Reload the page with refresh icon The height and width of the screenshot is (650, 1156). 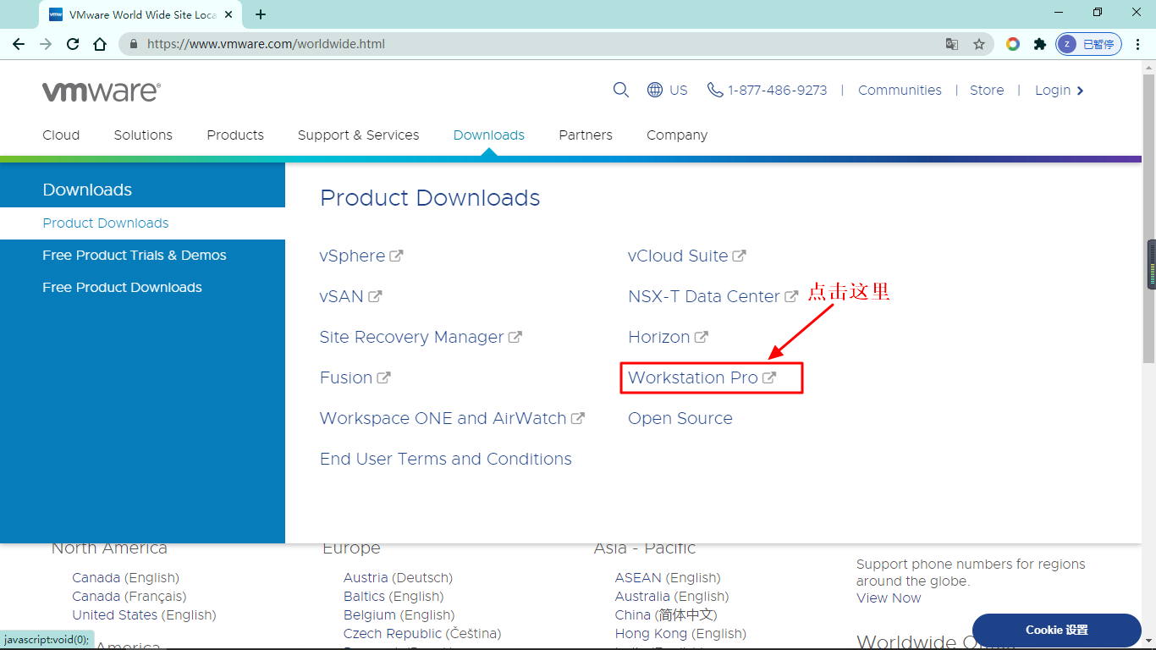[73, 44]
